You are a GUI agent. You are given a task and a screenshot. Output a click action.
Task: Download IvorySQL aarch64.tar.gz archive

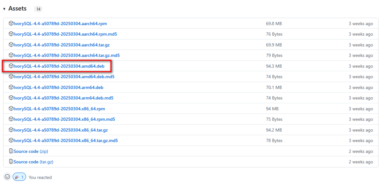[63, 45]
